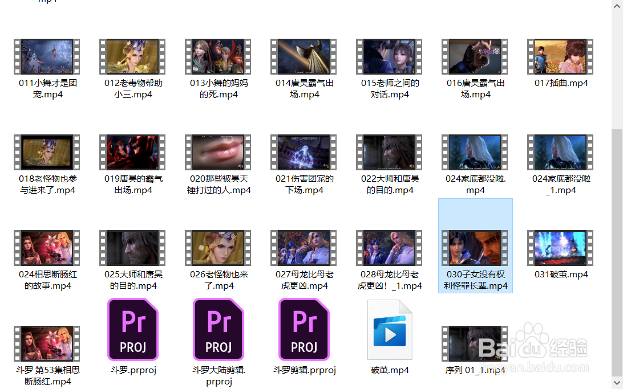Select the 013小舞的妈妈的死.mp4 thumbnail
Screen dimensions: 623x389
point(218,57)
